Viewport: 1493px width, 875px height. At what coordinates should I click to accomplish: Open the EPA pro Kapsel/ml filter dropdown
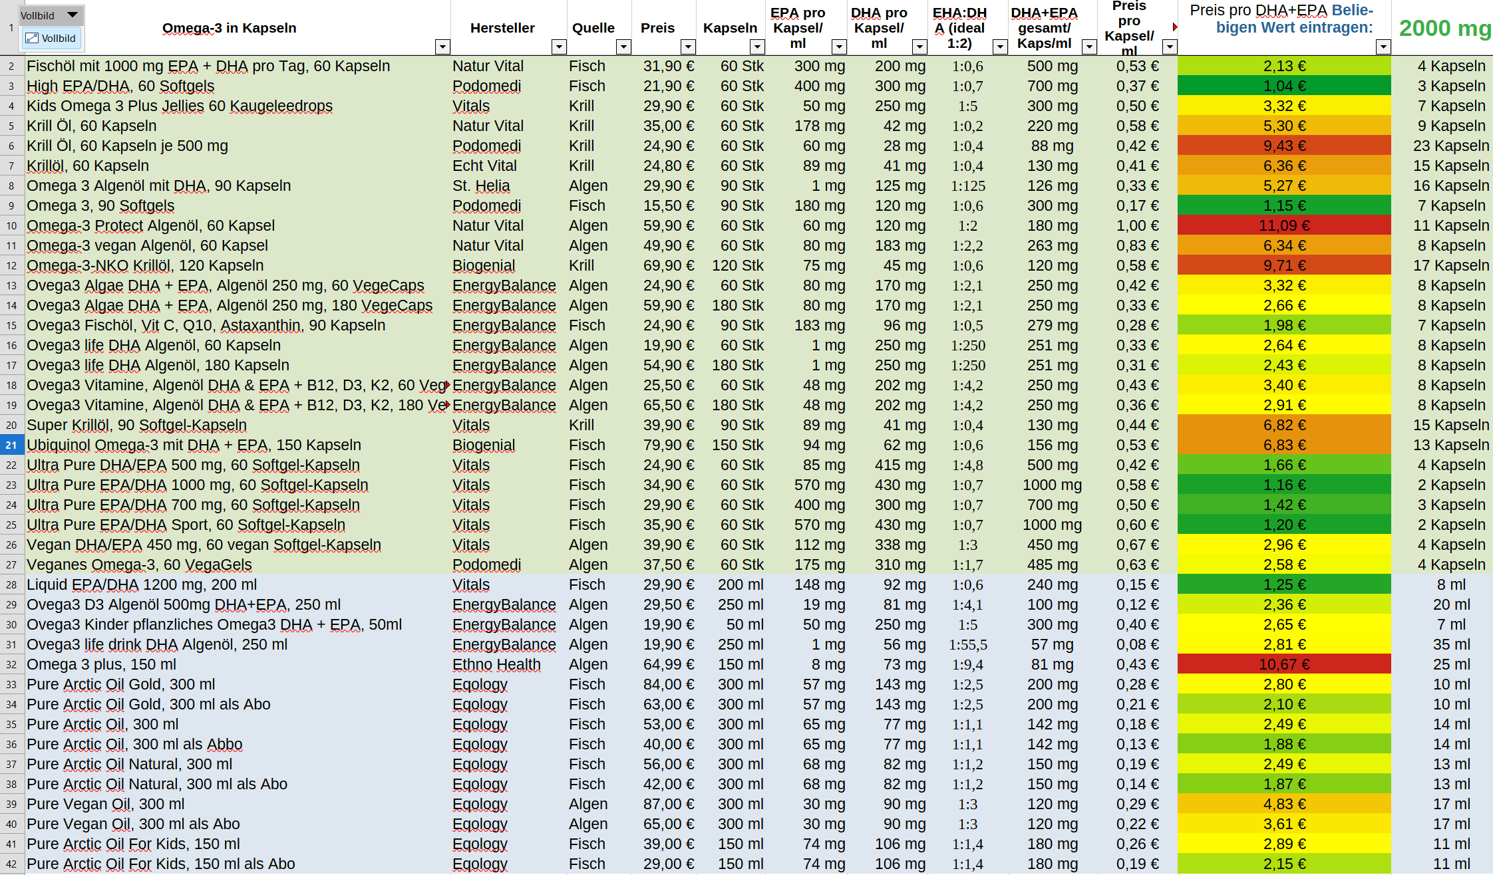839,47
